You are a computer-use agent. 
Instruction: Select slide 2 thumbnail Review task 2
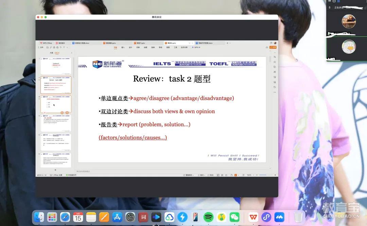[56, 85]
